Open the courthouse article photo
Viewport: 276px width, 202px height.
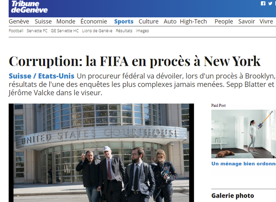coord(101,153)
